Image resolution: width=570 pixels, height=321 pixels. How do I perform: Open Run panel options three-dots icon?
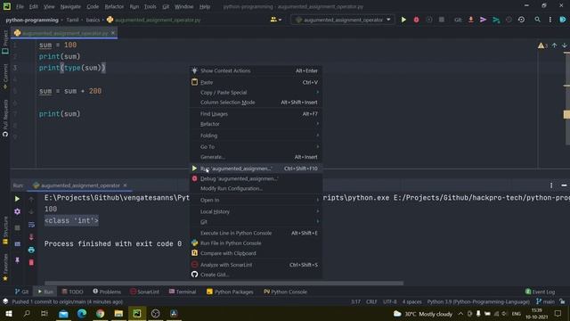click(x=551, y=185)
